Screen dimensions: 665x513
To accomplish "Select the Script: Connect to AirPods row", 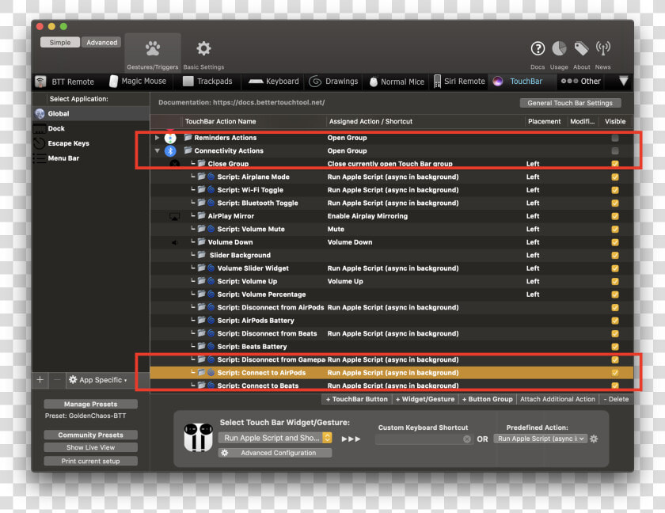I will 391,373.
